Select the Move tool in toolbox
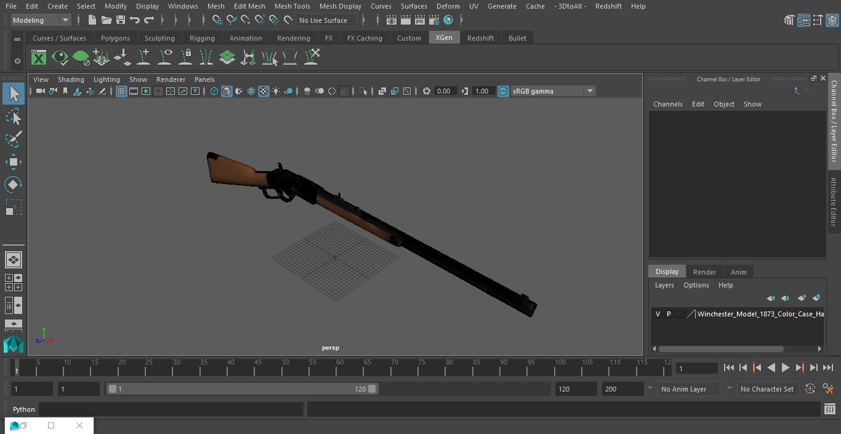The height and width of the screenshot is (434, 841). click(x=13, y=162)
